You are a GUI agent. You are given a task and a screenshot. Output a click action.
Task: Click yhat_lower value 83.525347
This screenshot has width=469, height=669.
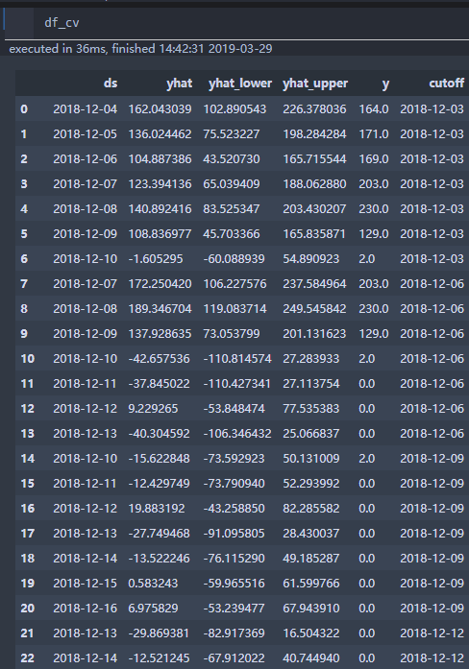click(231, 209)
